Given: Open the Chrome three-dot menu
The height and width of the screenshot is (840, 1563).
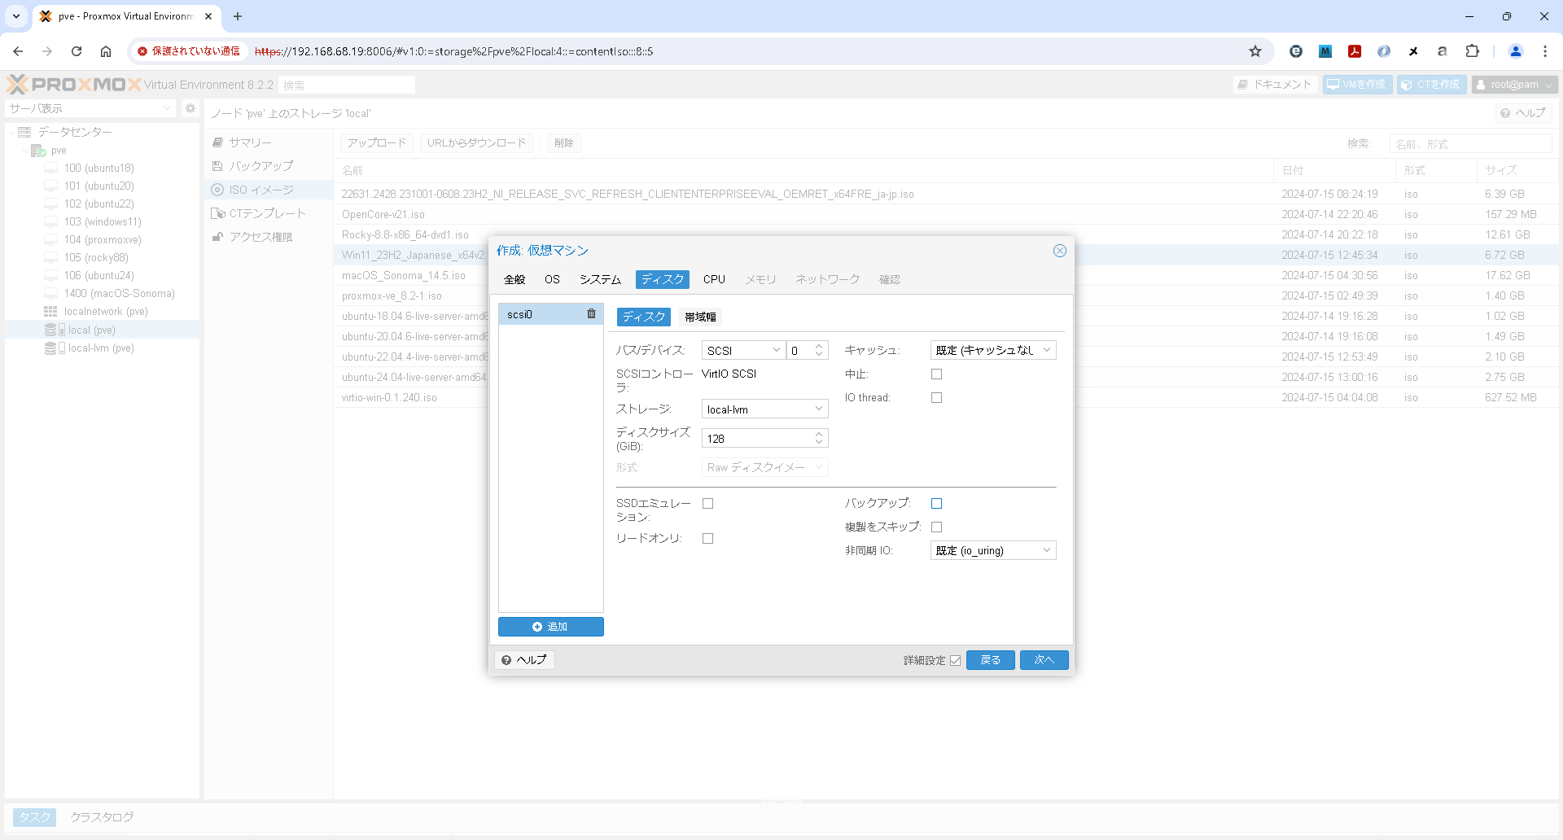Looking at the screenshot, I should coord(1545,51).
